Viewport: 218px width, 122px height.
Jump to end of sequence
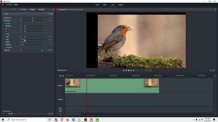134,70
